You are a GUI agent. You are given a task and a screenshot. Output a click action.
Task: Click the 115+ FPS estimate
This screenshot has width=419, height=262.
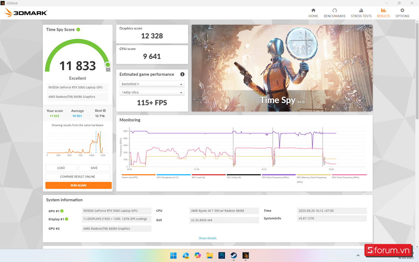tap(152, 103)
